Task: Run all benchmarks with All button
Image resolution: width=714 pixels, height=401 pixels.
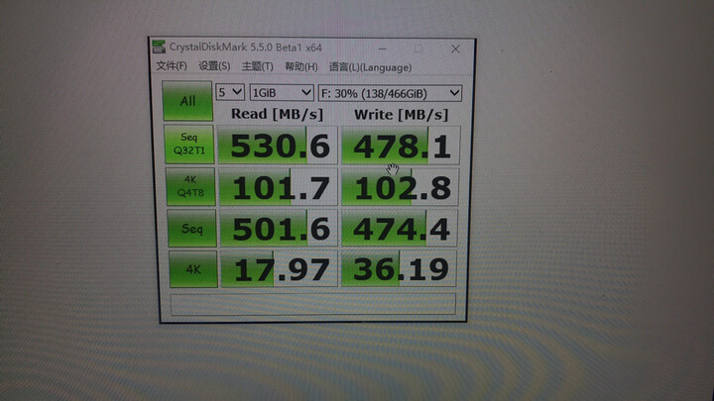Action: point(187,100)
